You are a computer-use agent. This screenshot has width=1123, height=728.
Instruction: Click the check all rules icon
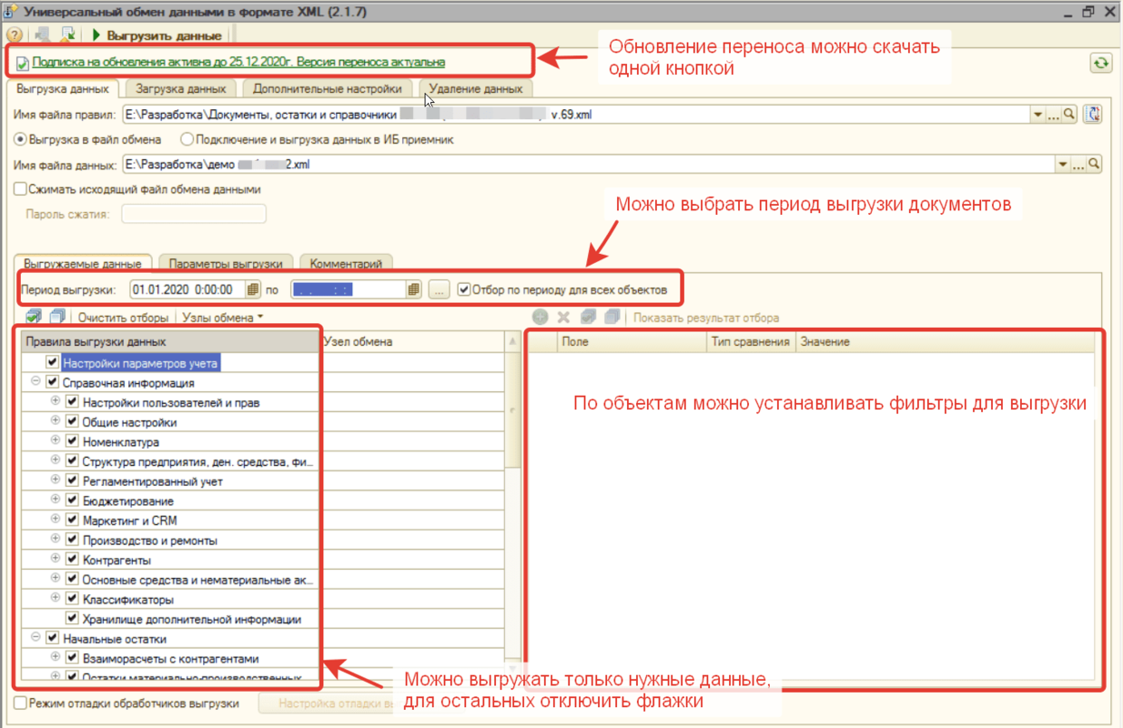tap(34, 318)
